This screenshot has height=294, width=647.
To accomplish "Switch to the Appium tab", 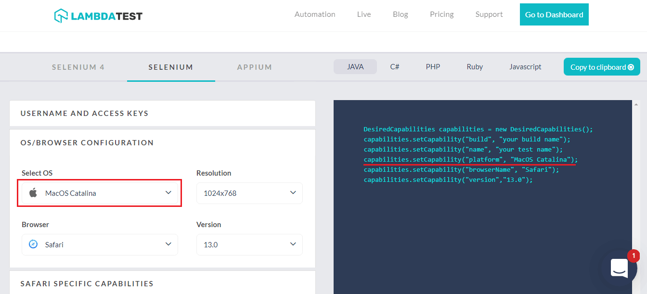I will click(255, 67).
